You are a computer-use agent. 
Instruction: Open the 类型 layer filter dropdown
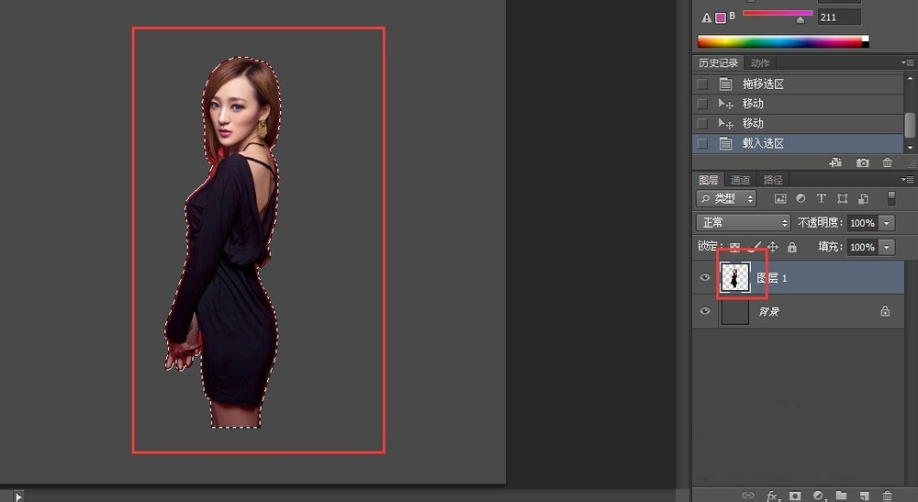click(x=726, y=199)
